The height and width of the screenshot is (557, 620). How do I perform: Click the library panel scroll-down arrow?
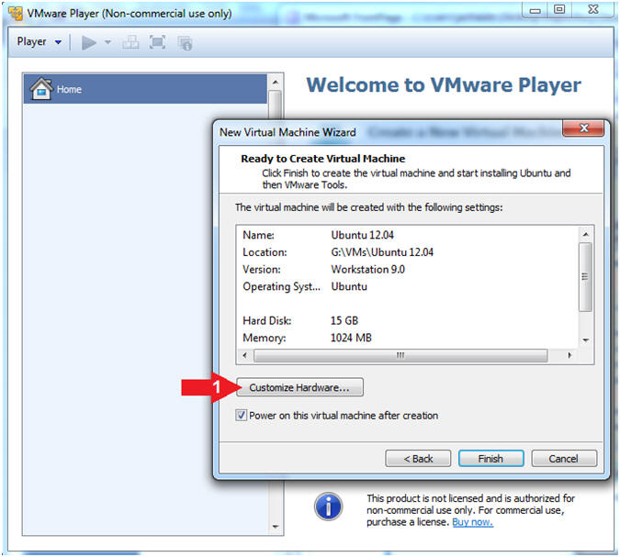point(276,526)
